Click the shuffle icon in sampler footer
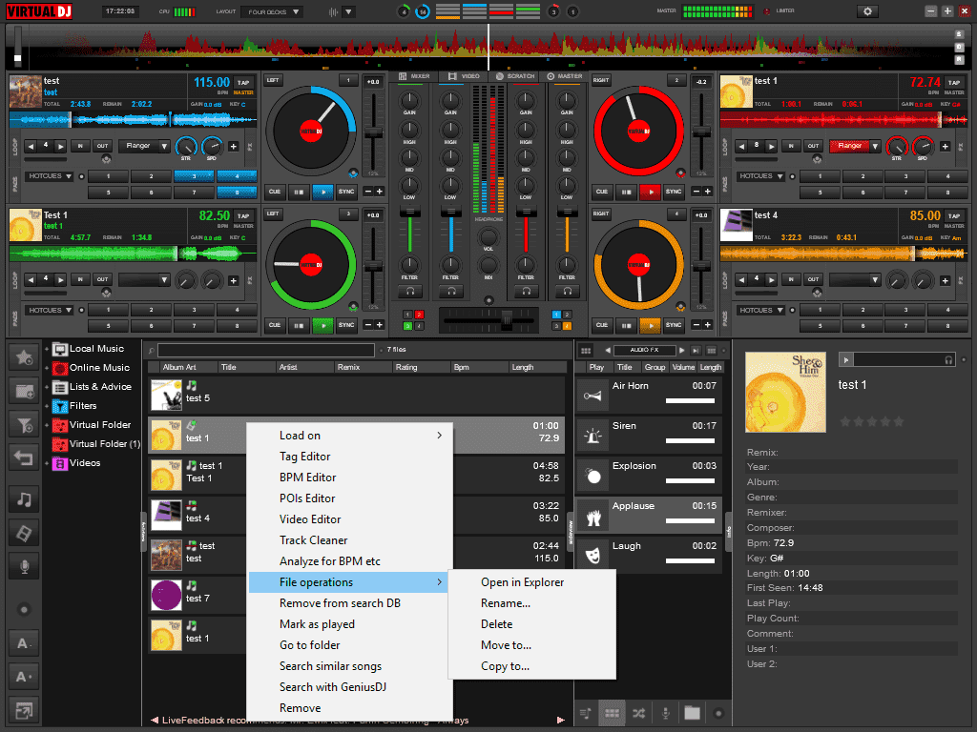The image size is (977, 732). (x=638, y=713)
